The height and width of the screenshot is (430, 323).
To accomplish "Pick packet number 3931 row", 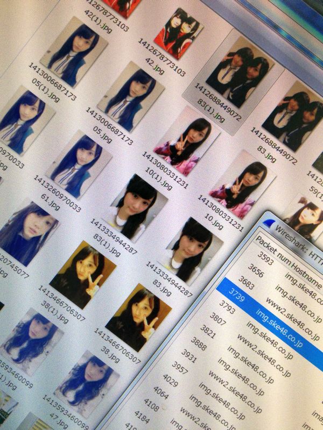I will point(189,356).
